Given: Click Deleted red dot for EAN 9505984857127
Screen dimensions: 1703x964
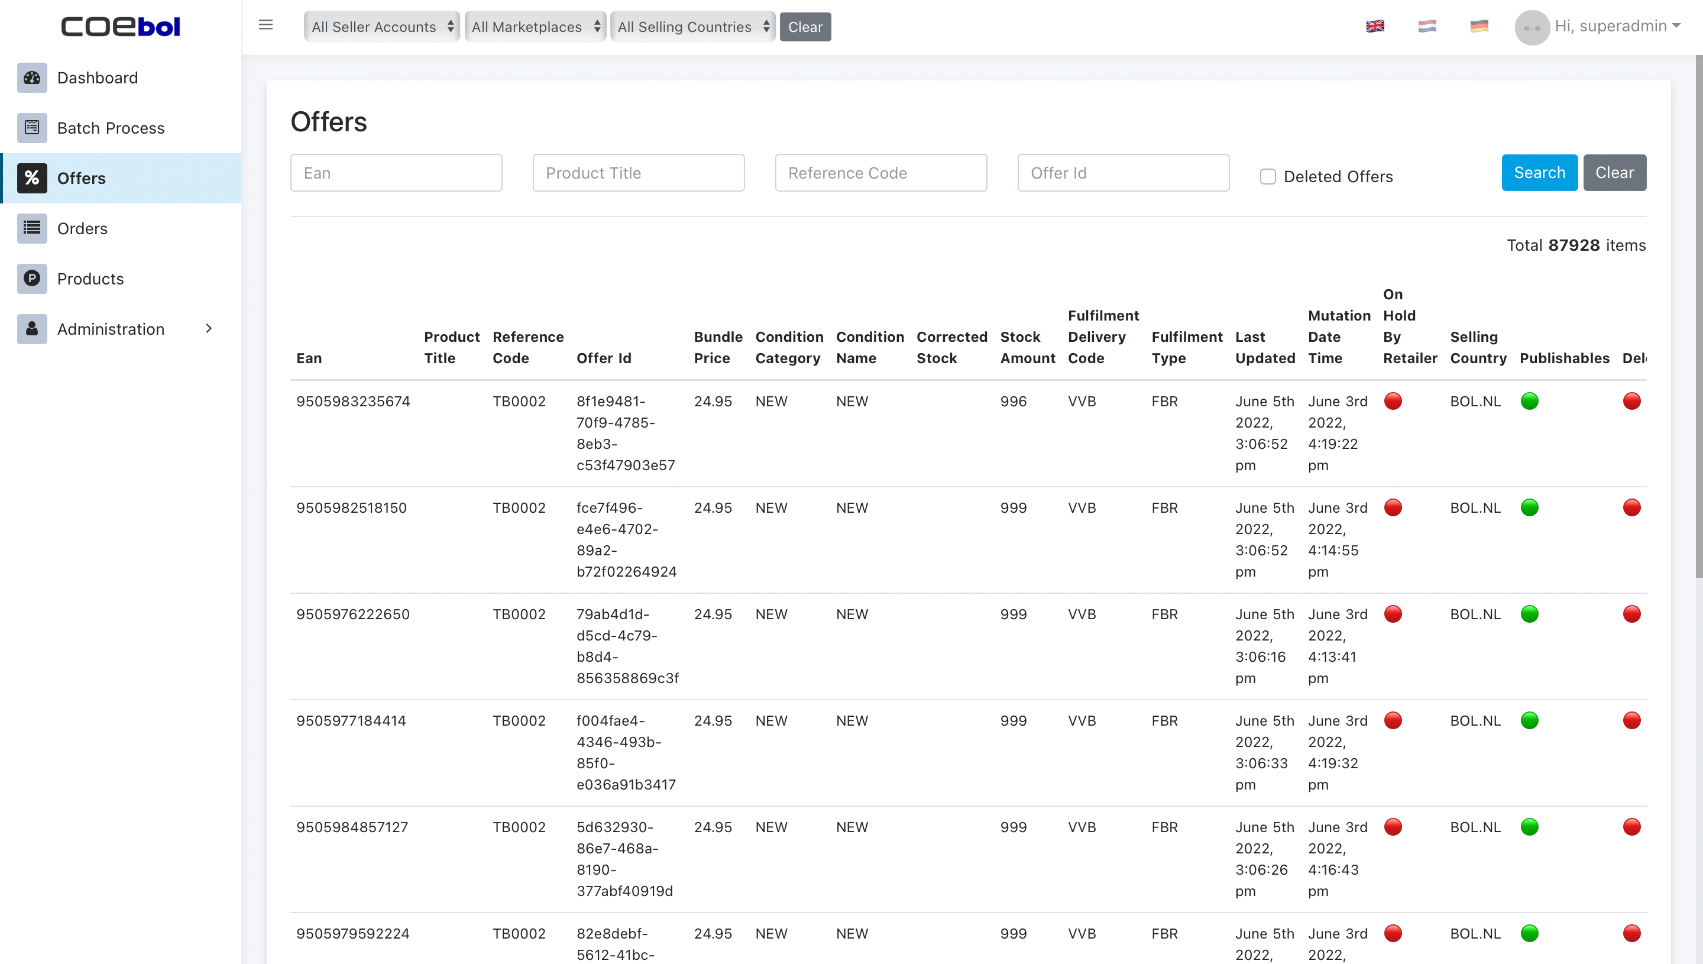Looking at the screenshot, I should pos(1631,827).
